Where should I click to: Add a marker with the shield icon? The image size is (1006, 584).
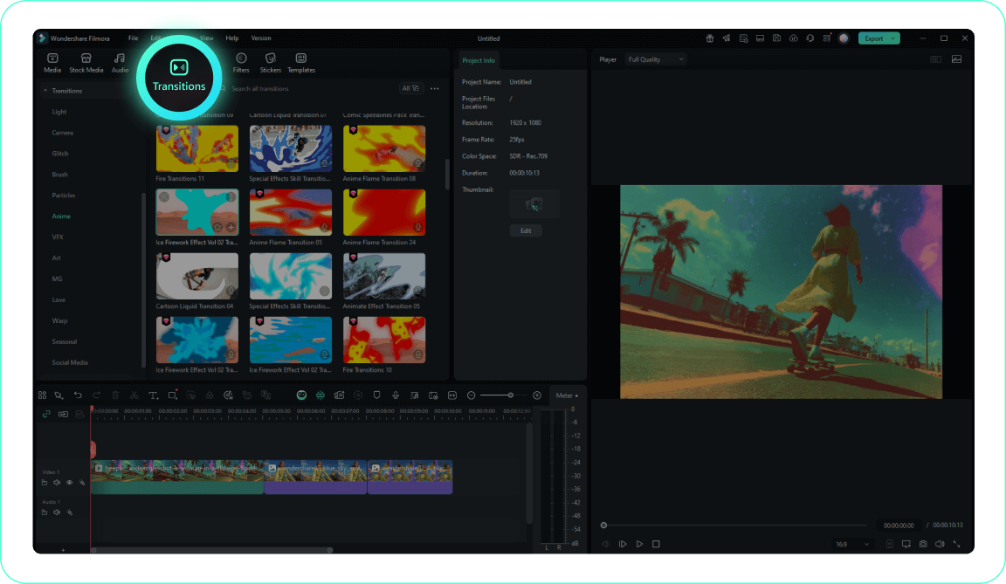point(376,395)
